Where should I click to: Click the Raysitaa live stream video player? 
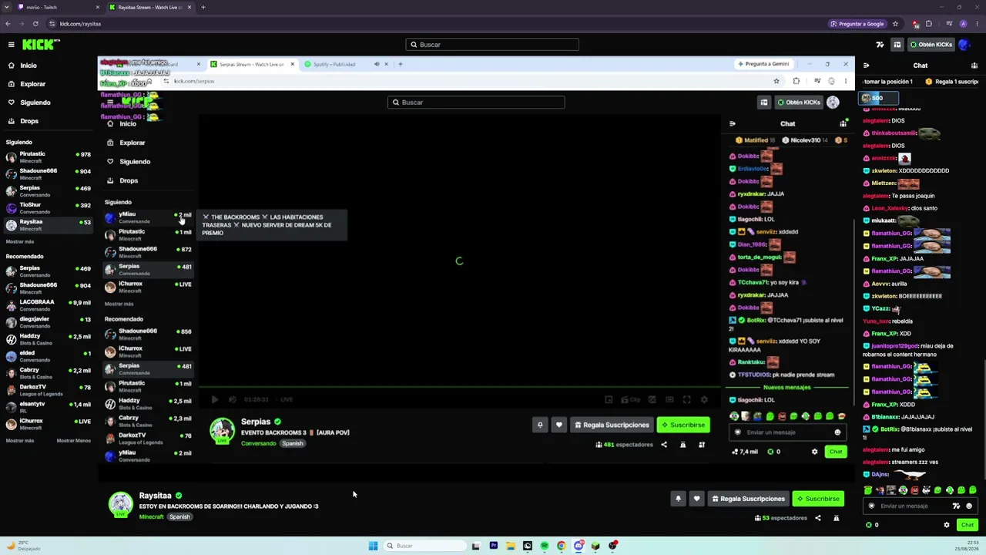point(476,269)
